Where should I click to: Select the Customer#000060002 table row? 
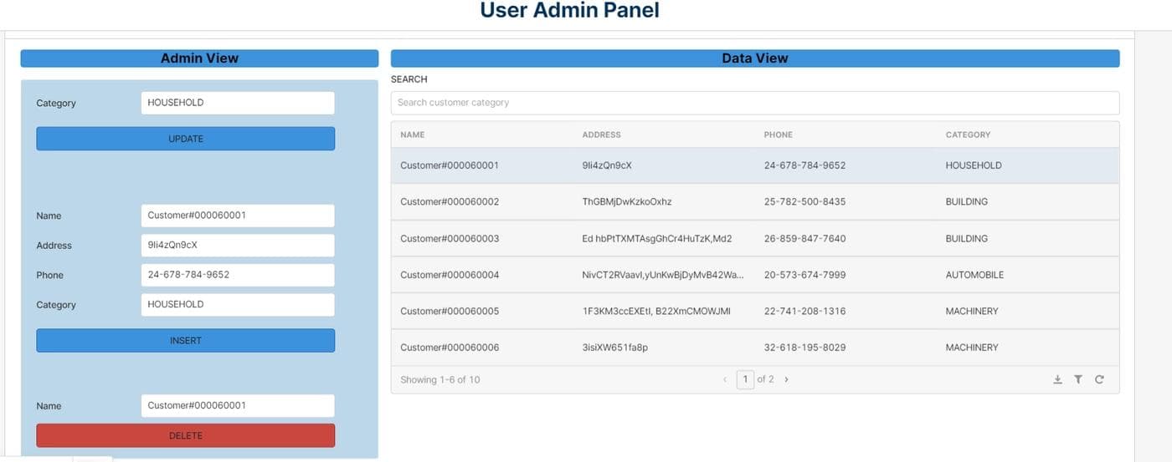754,202
